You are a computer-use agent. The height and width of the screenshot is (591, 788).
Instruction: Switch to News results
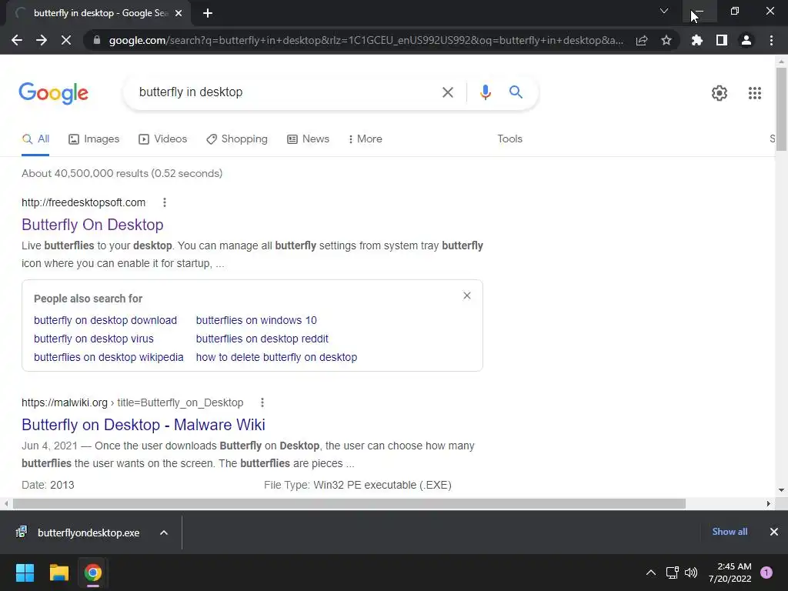(308, 139)
